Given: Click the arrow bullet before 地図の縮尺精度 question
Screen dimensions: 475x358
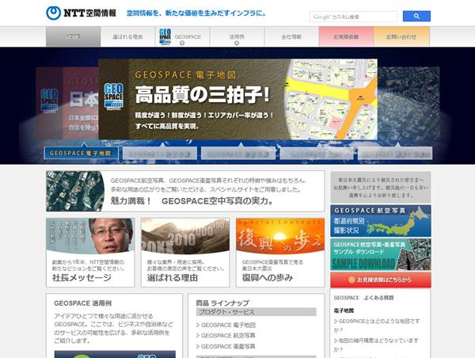Looking at the screenshot, I should pos(336,341).
